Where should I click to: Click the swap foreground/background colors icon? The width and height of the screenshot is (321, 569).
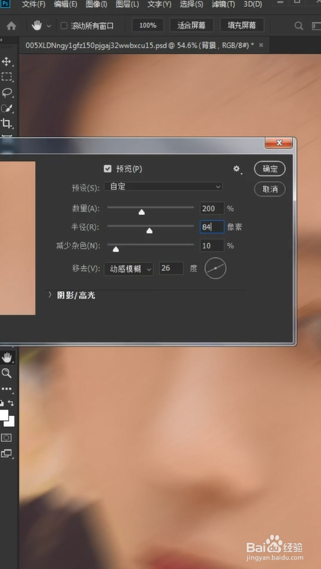tap(11, 403)
